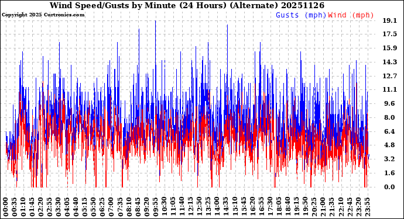404x219 pixels.
Task: Click the 11.1 y-axis value
Action: pos(390,90)
